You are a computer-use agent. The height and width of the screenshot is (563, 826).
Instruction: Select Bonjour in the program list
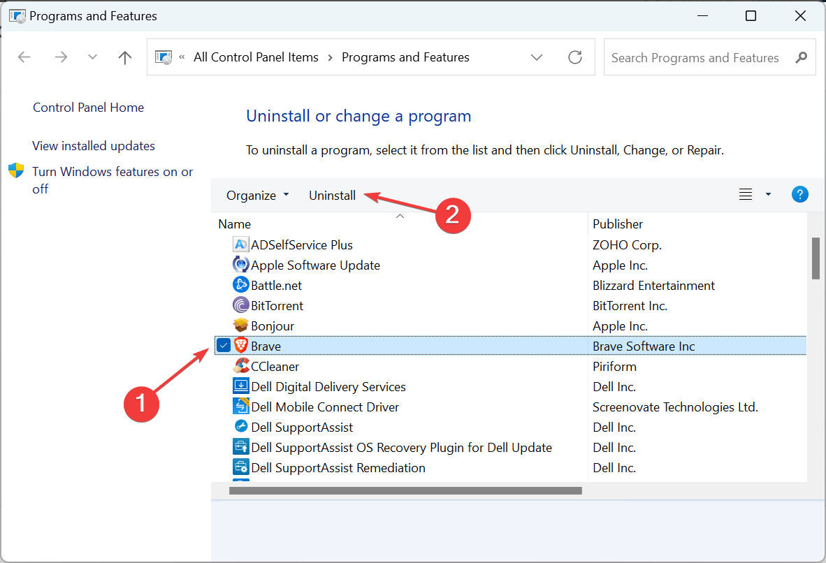point(273,326)
